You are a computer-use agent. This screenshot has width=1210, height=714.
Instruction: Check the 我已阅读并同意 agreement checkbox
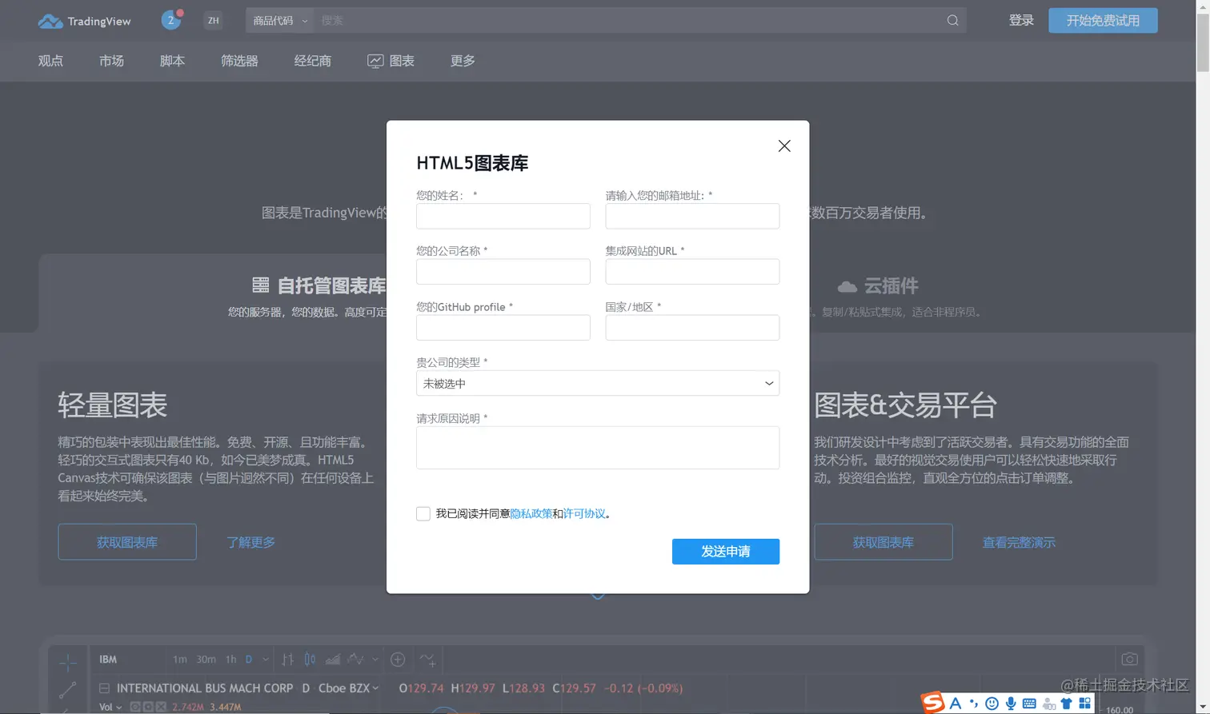(x=423, y=513)
